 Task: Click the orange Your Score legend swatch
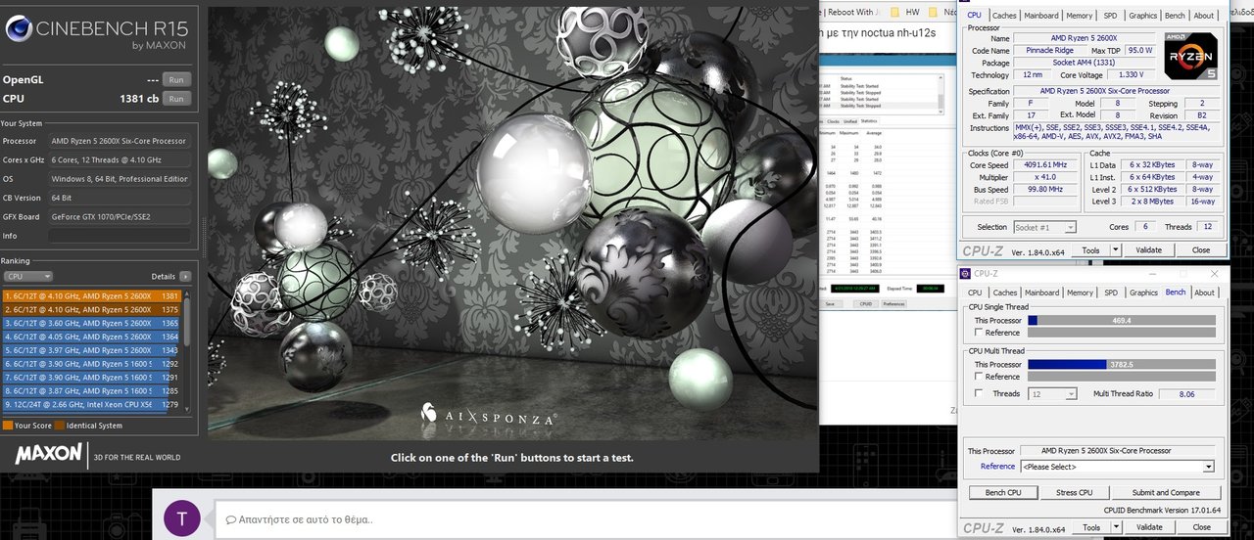pos(8,426)
